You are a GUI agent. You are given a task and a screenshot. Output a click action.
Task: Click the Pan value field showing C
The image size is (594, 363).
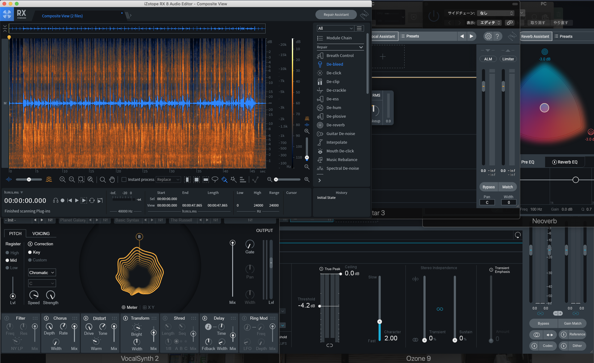click(487, 203)
